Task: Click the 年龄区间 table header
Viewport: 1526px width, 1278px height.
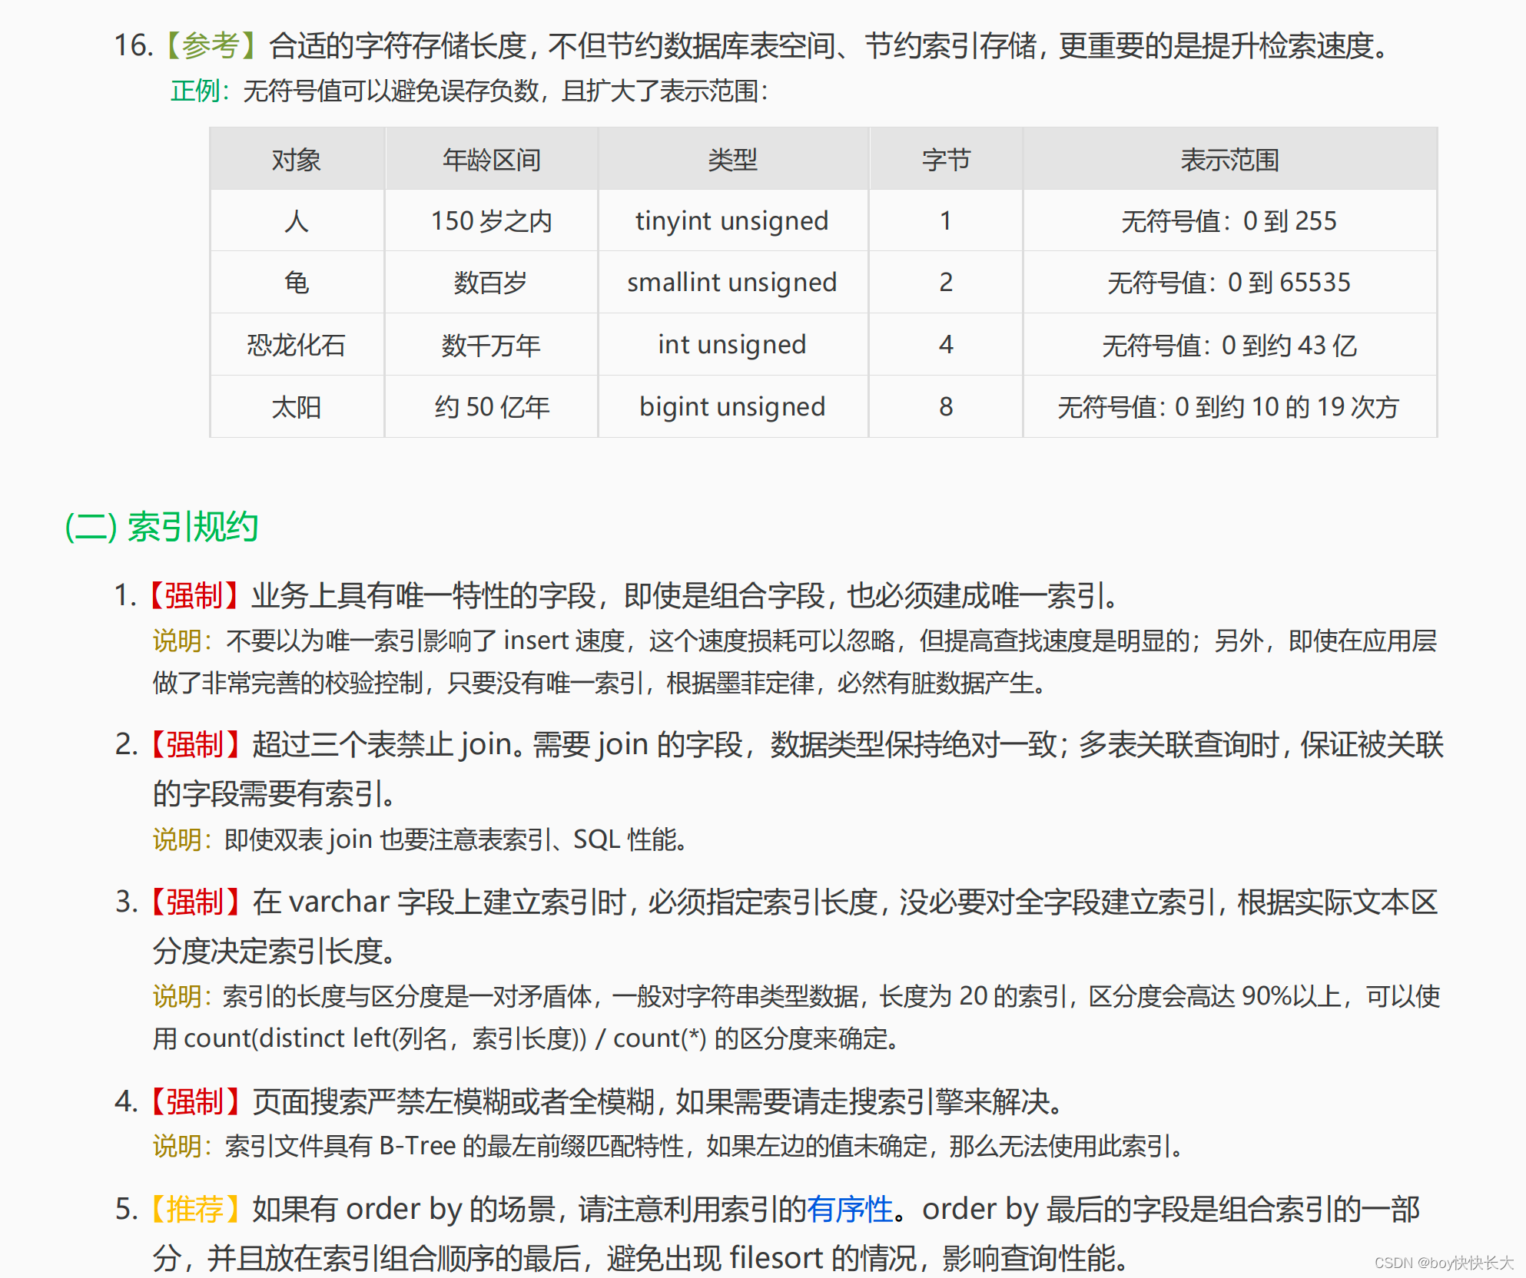Action: (492, 160)
